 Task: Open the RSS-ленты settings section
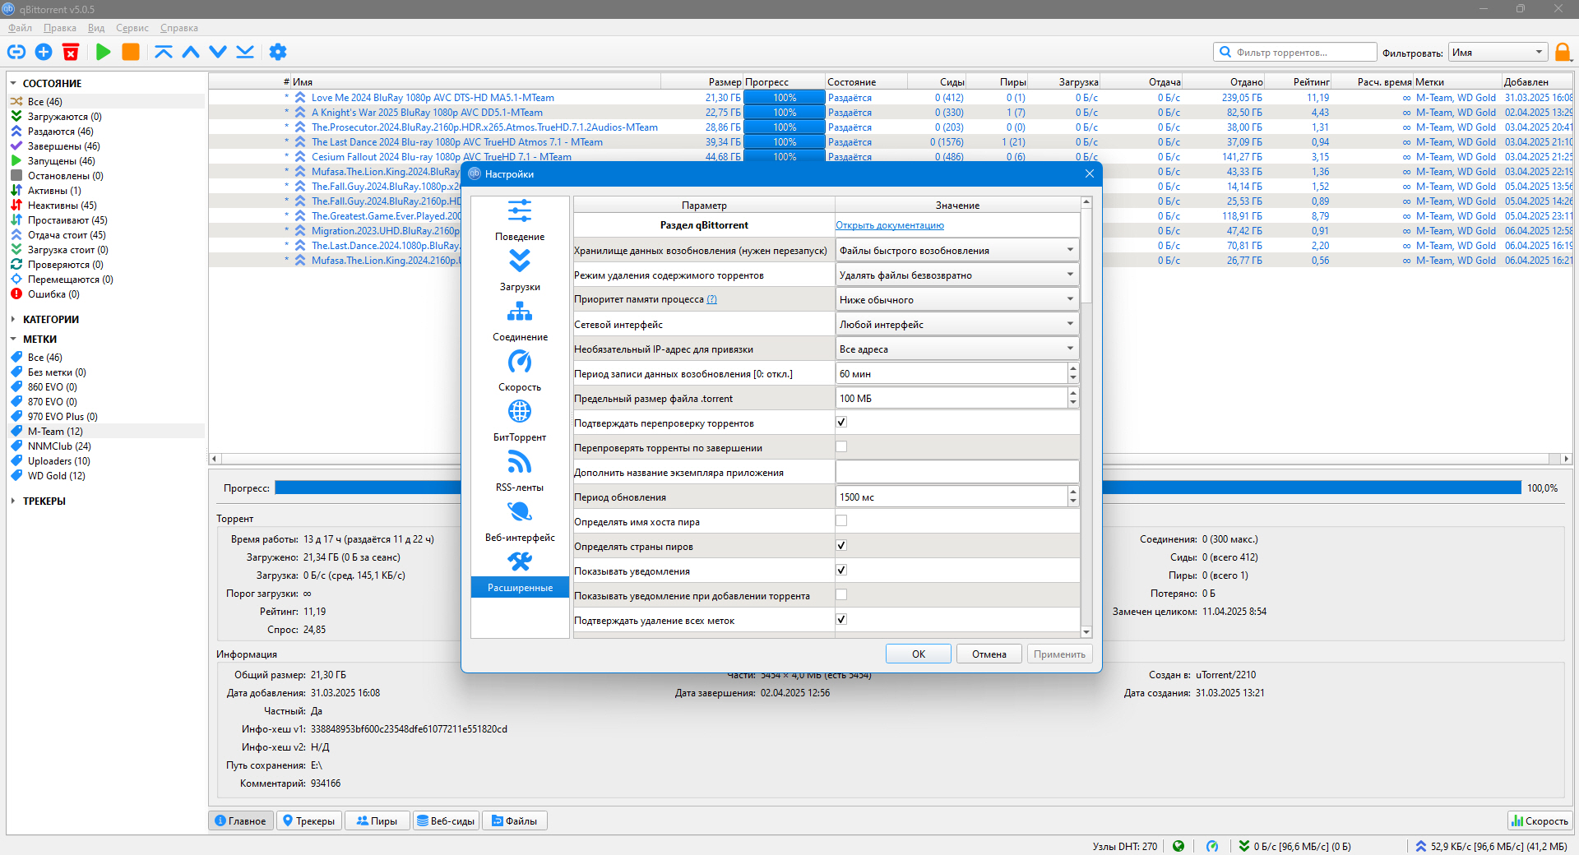click(x=520, y=471)
